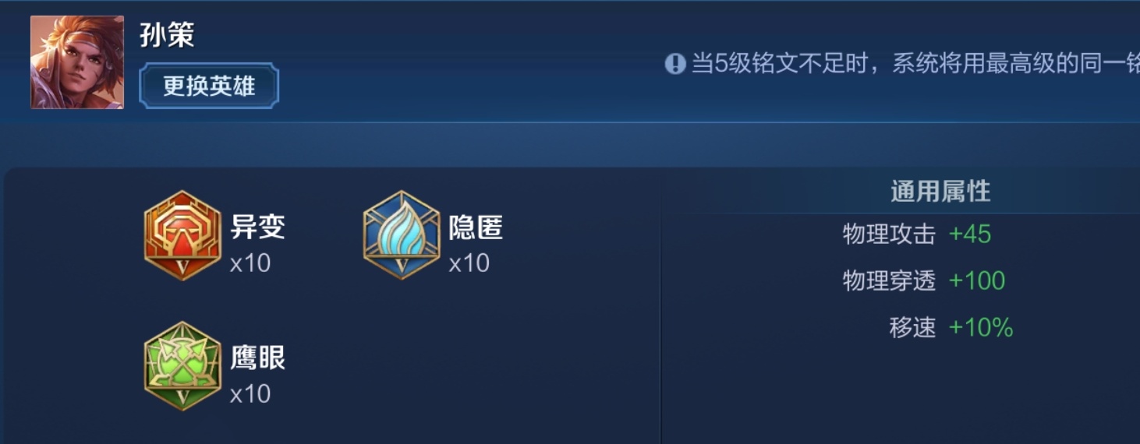
Task: Click the x10 count under 异变
Action: [250, 263]
